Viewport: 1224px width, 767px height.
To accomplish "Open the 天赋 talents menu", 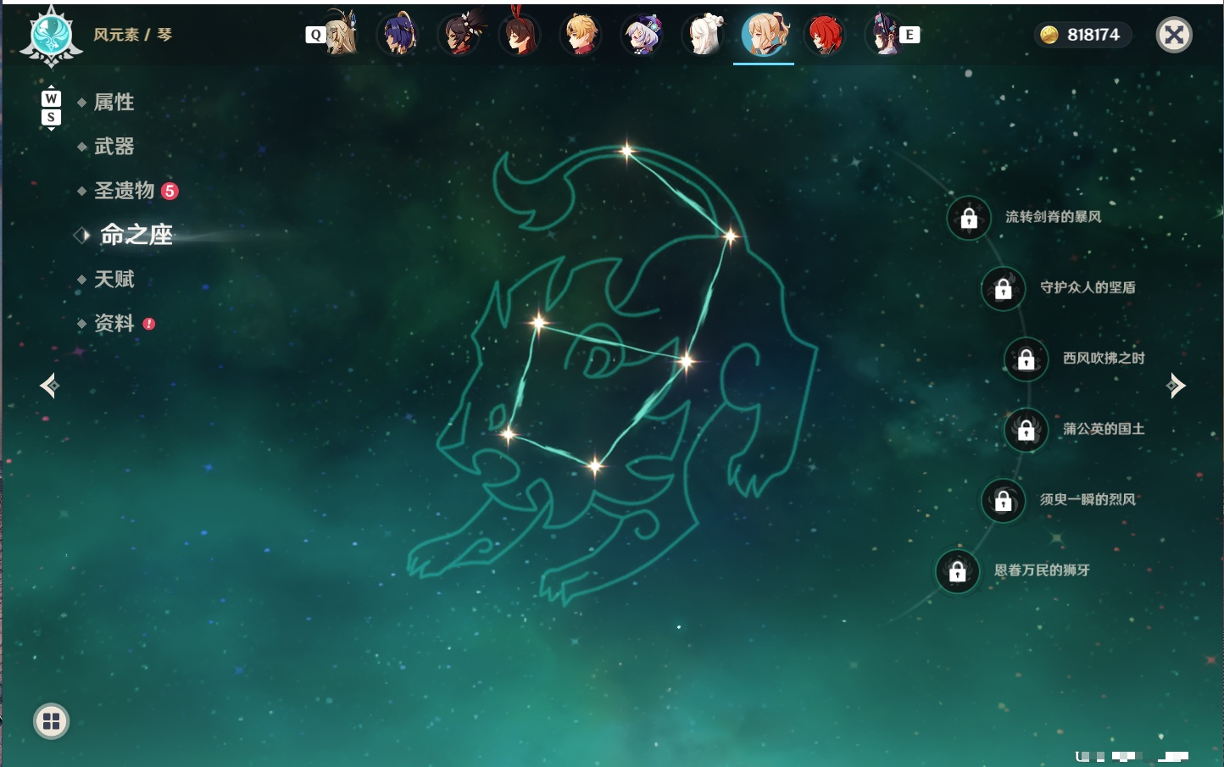I will (x=114, y=279).
